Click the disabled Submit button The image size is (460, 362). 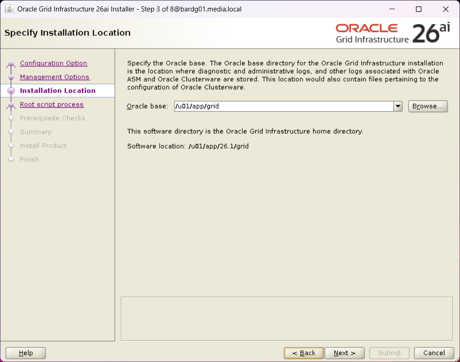pos(389,353)
